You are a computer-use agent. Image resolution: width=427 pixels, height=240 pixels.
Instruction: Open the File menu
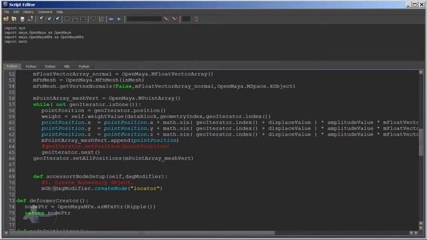[x=7, y=12]
